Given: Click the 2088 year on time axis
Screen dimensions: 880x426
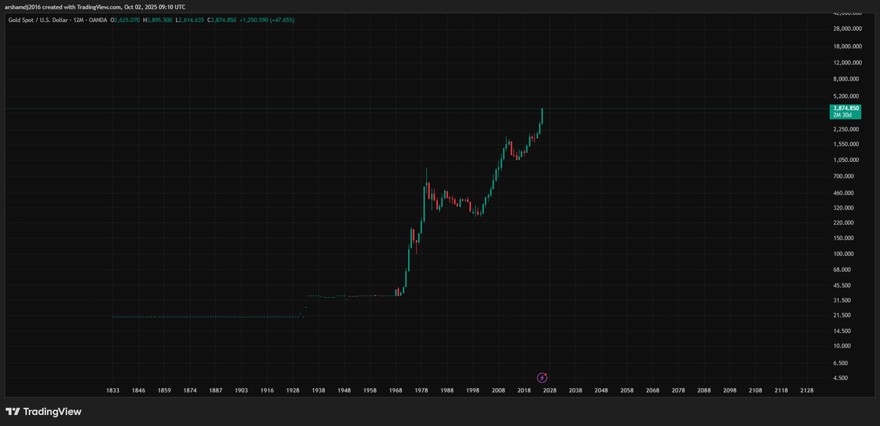Looking at the screenshot, I should [703, 392].
